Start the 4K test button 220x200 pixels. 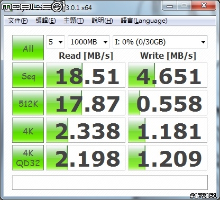[28, 130]
